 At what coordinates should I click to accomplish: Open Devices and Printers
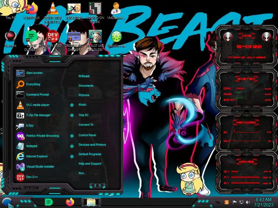92,145
